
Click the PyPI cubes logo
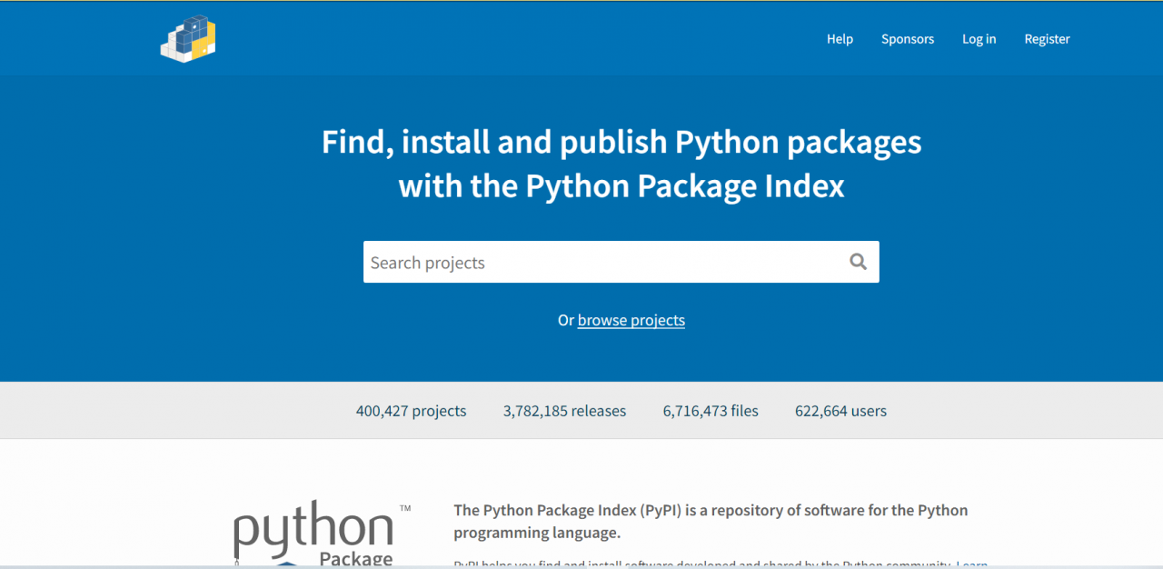188,39
